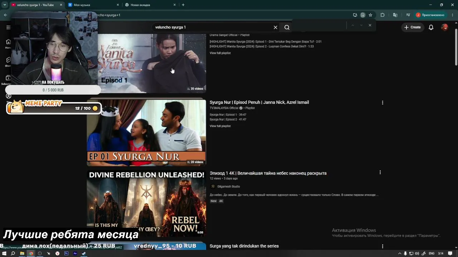The width and height of the screenshot is (458, 257).
Task: Play Wanita Syurga Episod 1 highlight entry
Action: [265, 42]
